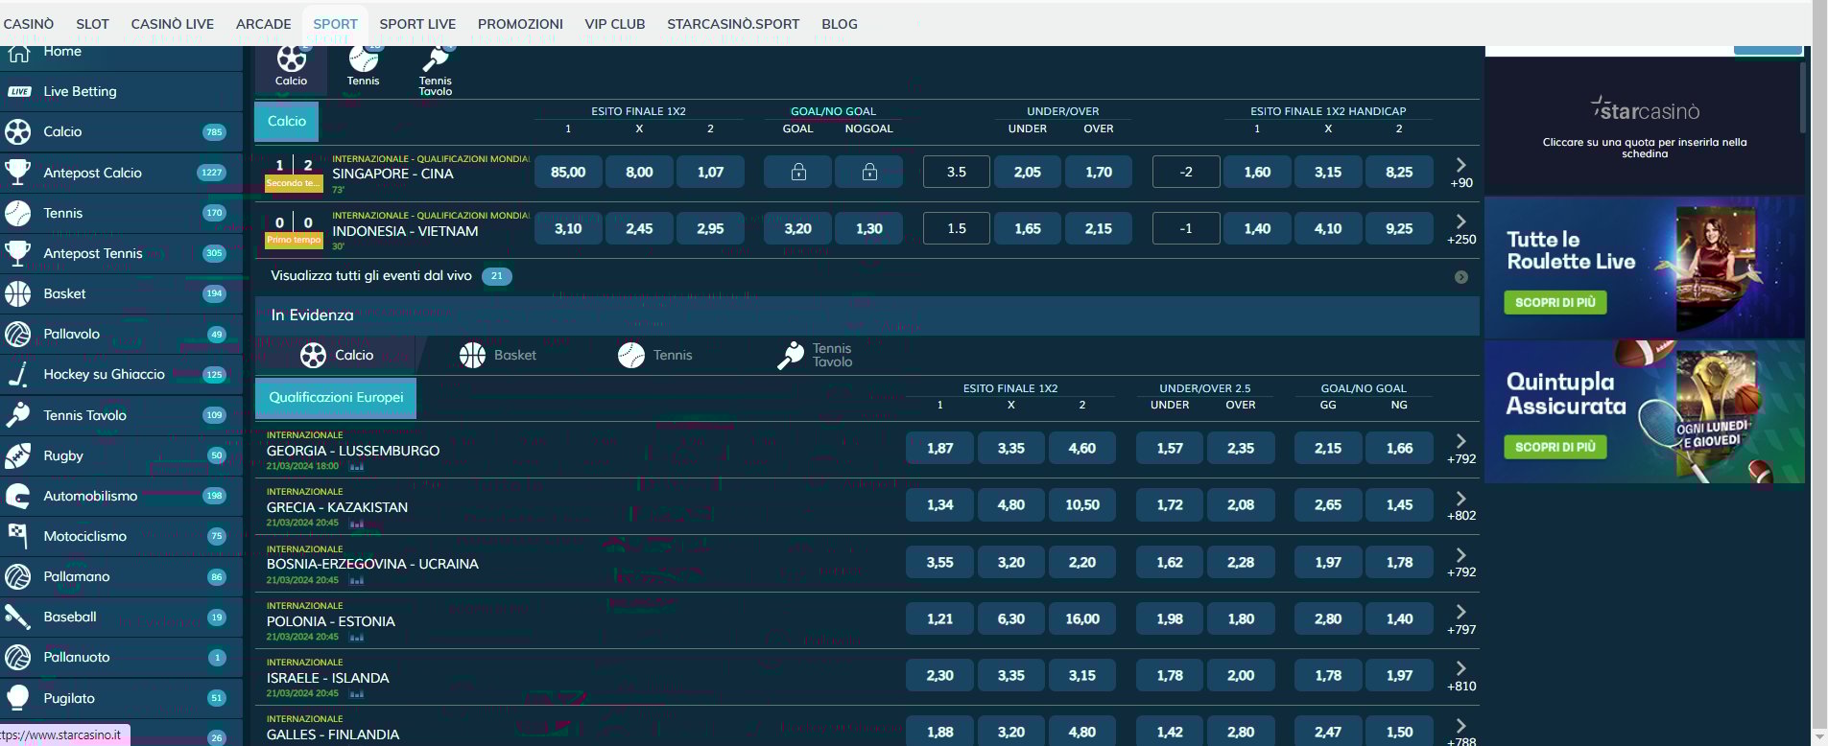This screenshot has width=1828, height=746.
Task: Select the Tennis Tavolo paddle sidebar icon
Action: click(18, 415)
